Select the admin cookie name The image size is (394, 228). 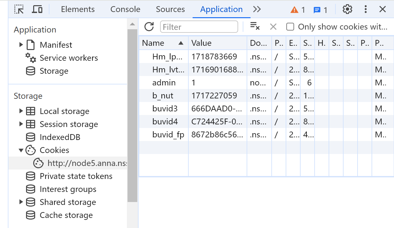tap(164, 82)
